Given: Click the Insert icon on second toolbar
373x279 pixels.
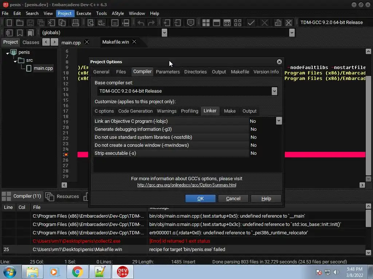Looking at the screenshot, I should [9, 33].
